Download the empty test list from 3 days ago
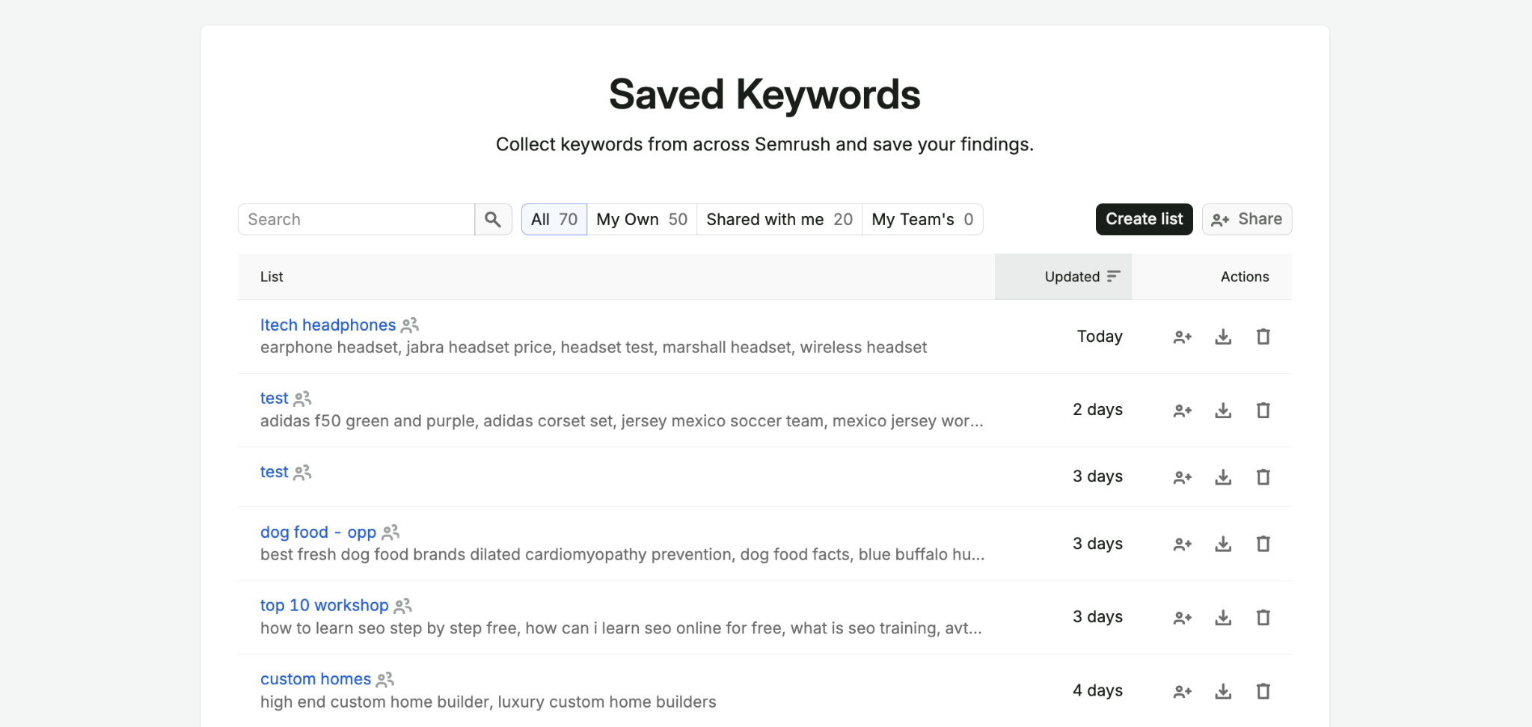The image size is (1532, 727). point(1223,476)
